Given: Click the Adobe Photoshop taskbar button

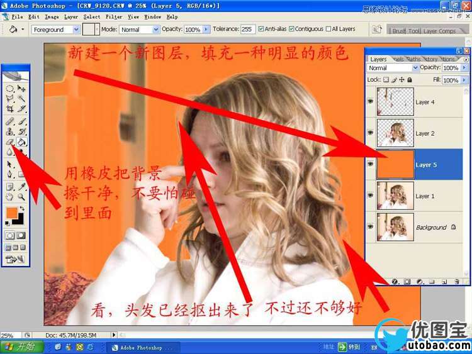Looking at the screenshot, I should [143, 347].
